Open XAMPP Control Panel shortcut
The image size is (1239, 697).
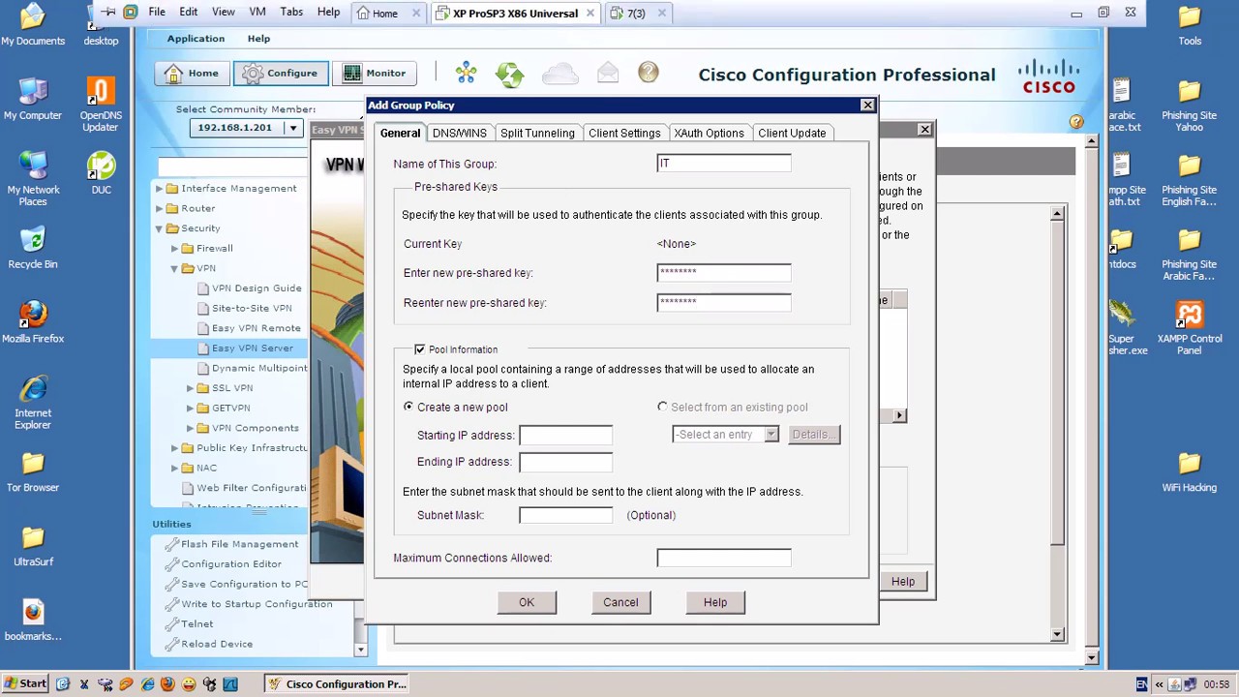coord(1190,328)
